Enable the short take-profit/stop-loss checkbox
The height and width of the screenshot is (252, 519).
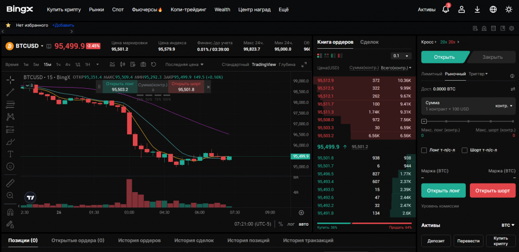point(465,150)
